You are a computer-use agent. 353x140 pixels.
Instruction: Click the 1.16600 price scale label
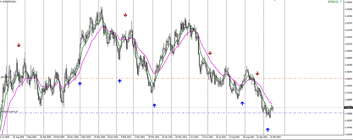pyautogui.click(x=349, y=100)
